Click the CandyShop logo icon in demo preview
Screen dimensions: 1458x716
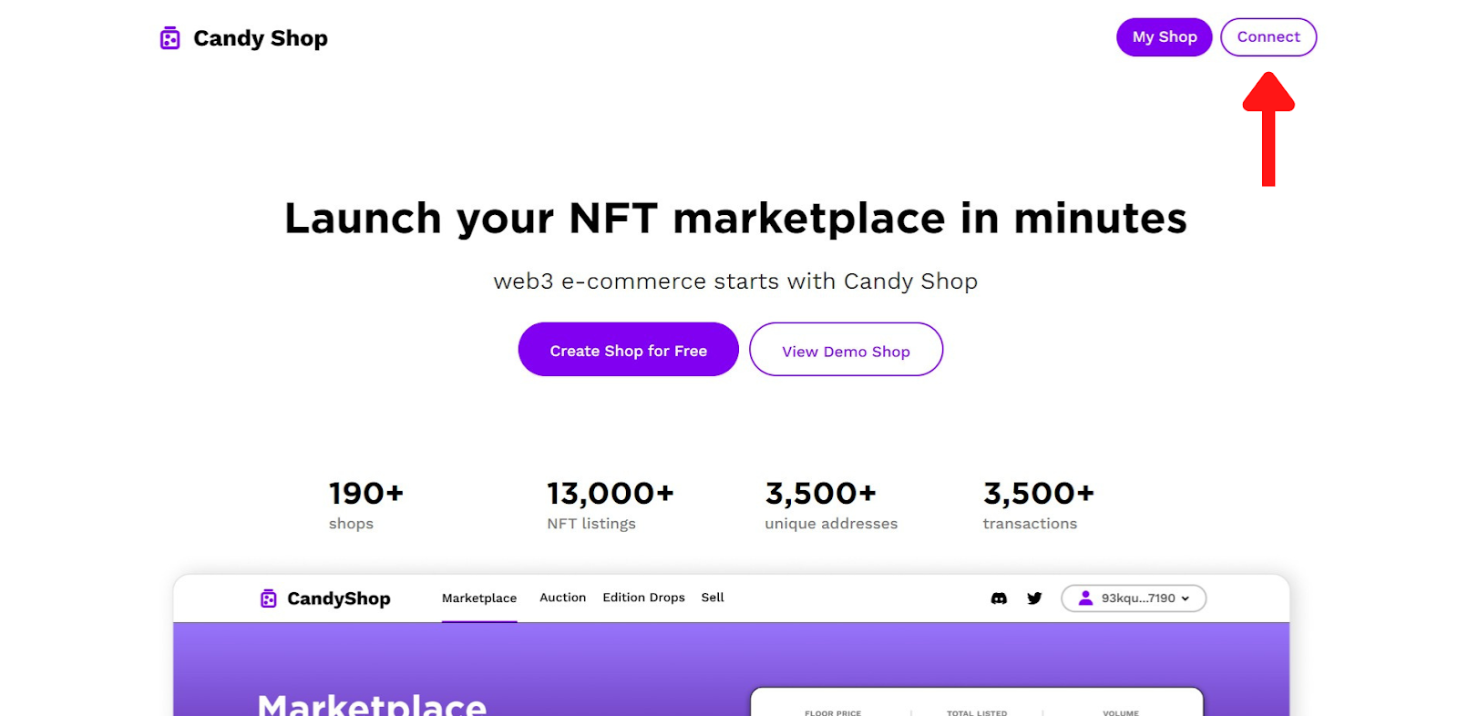click(268, 598)
